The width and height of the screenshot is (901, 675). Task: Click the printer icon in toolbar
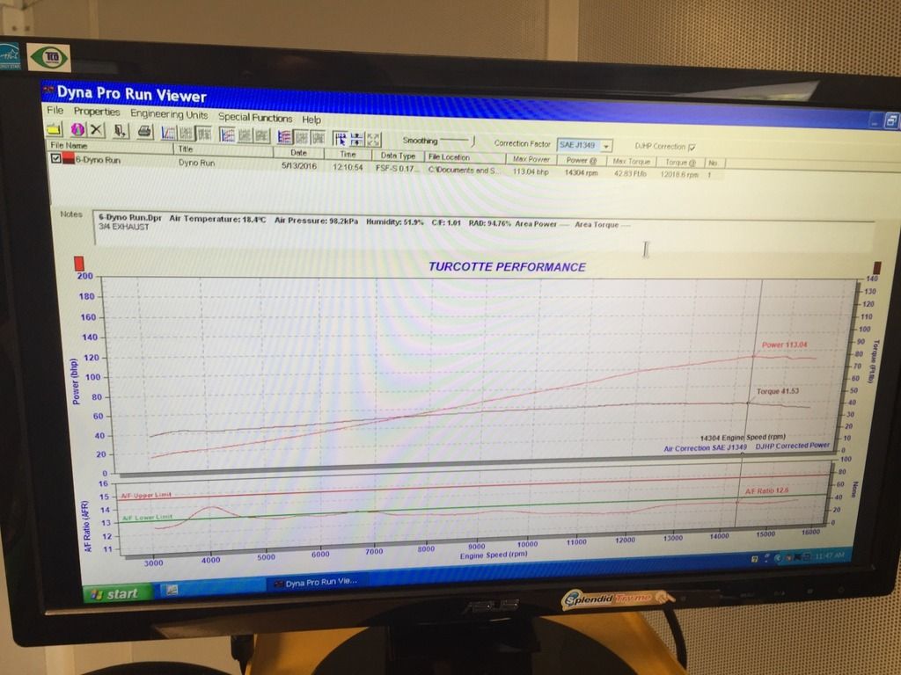click(145, 132)
